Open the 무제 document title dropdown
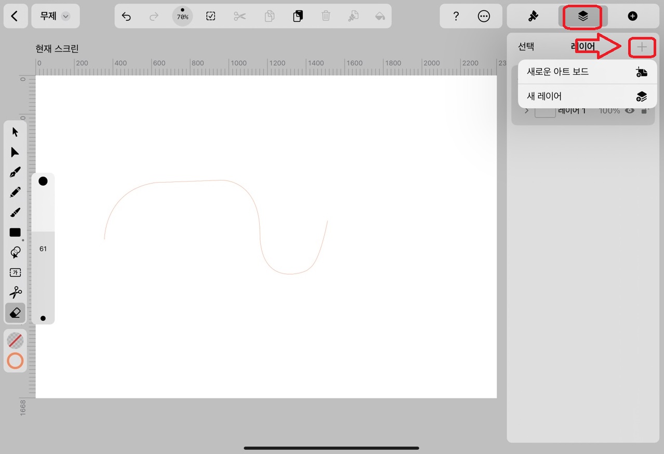Viewport: 664px width, 454px height. pyautogui.click(x=55, y=16)
